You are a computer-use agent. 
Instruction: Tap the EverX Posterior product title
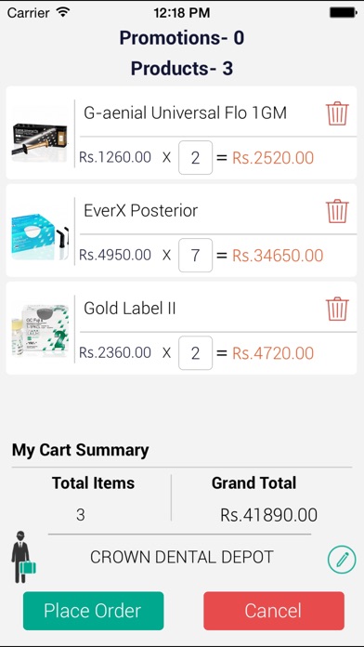click(x=140, y=210)
